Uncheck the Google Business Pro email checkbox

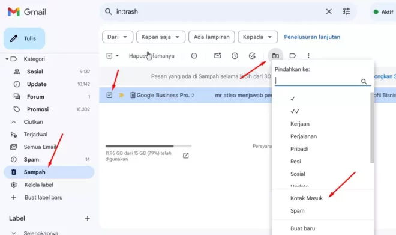(x=109, y=95)
